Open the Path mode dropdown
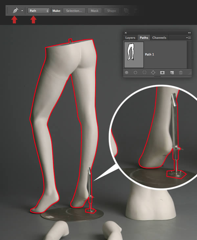Screen dimensions: 197x240 point(38,11)
